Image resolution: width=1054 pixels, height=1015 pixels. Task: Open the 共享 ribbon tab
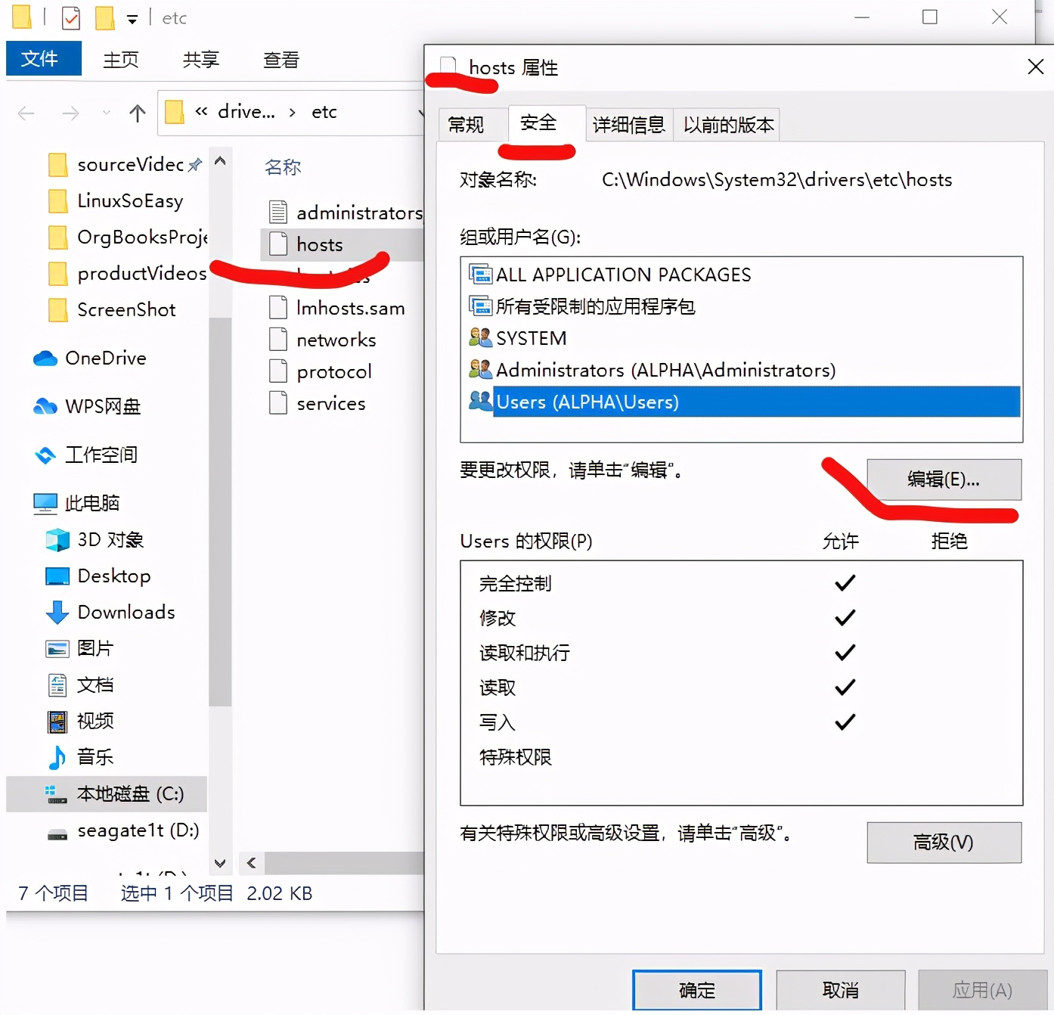tap(201, 60)
